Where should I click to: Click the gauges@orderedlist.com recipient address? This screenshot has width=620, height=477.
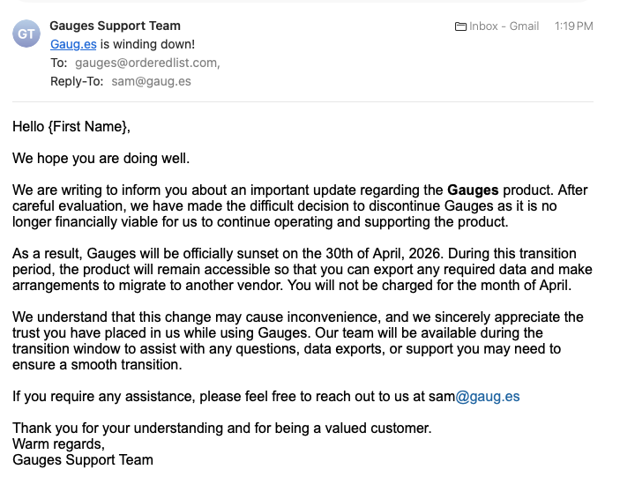click(147, 63)
